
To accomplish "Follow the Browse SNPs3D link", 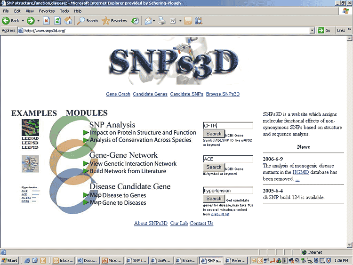I will click(223, 94).
